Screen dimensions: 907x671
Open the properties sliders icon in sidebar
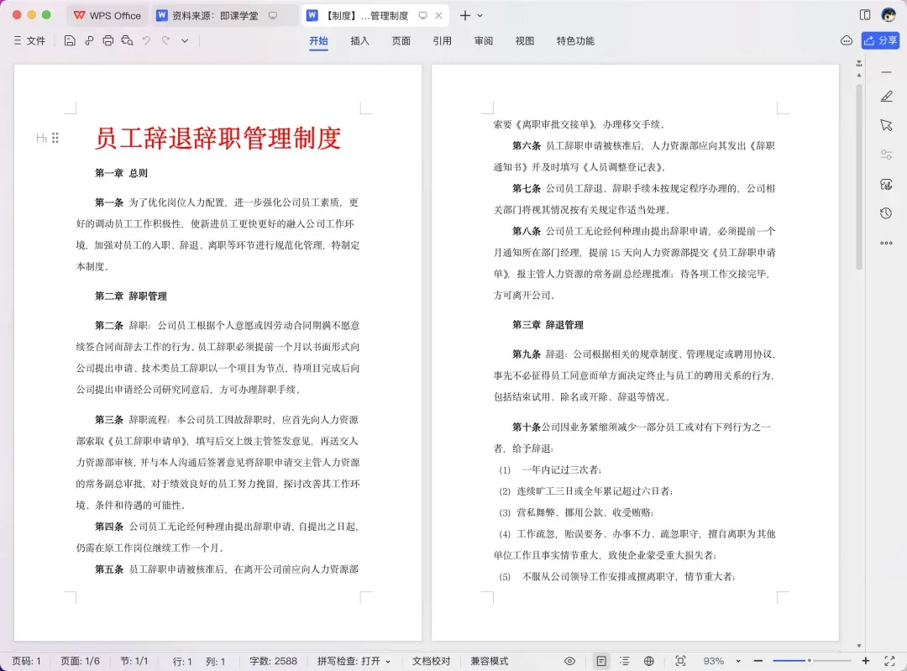pyautogui.click(x=886, y=155)
